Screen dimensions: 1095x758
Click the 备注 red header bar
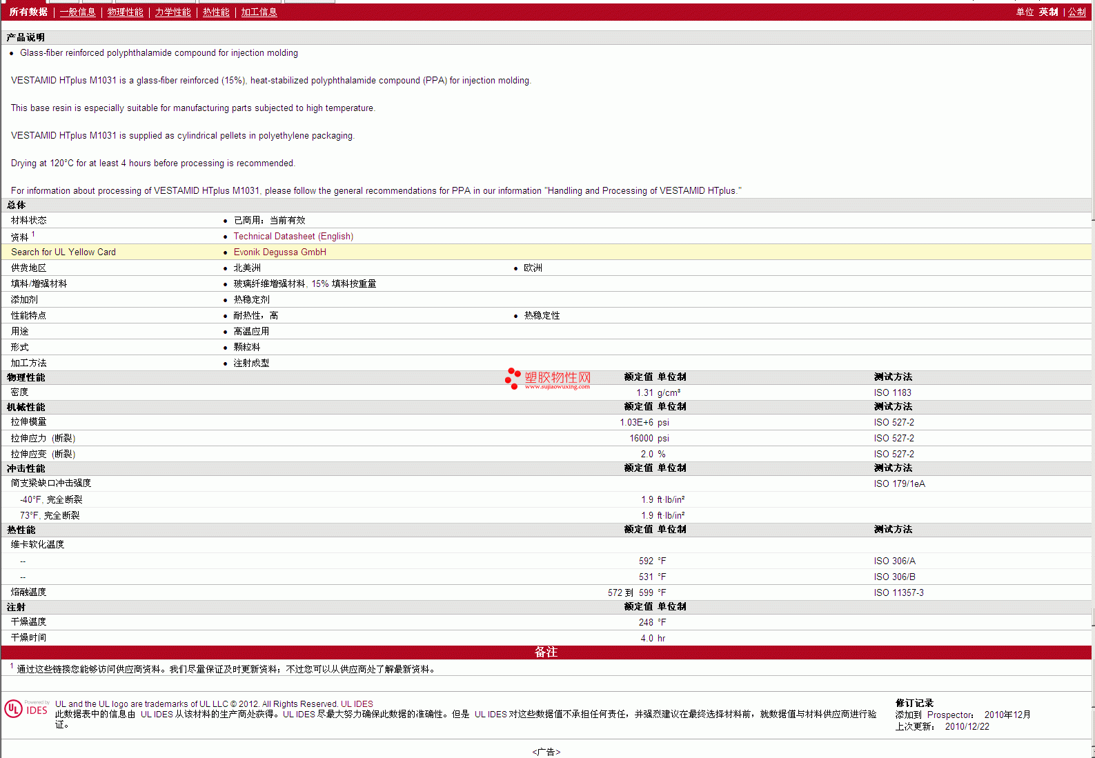click(546, 652)
